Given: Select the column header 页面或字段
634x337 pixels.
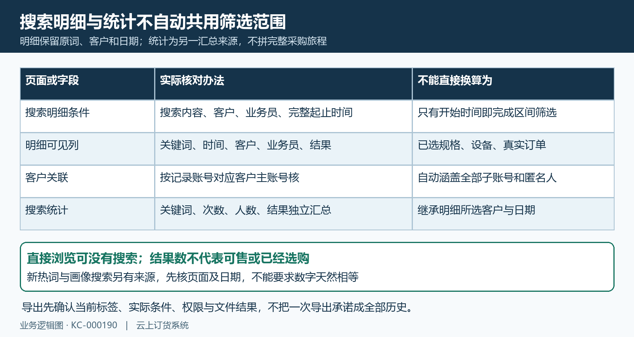Looking at the screenshot, I should [87, 84].
